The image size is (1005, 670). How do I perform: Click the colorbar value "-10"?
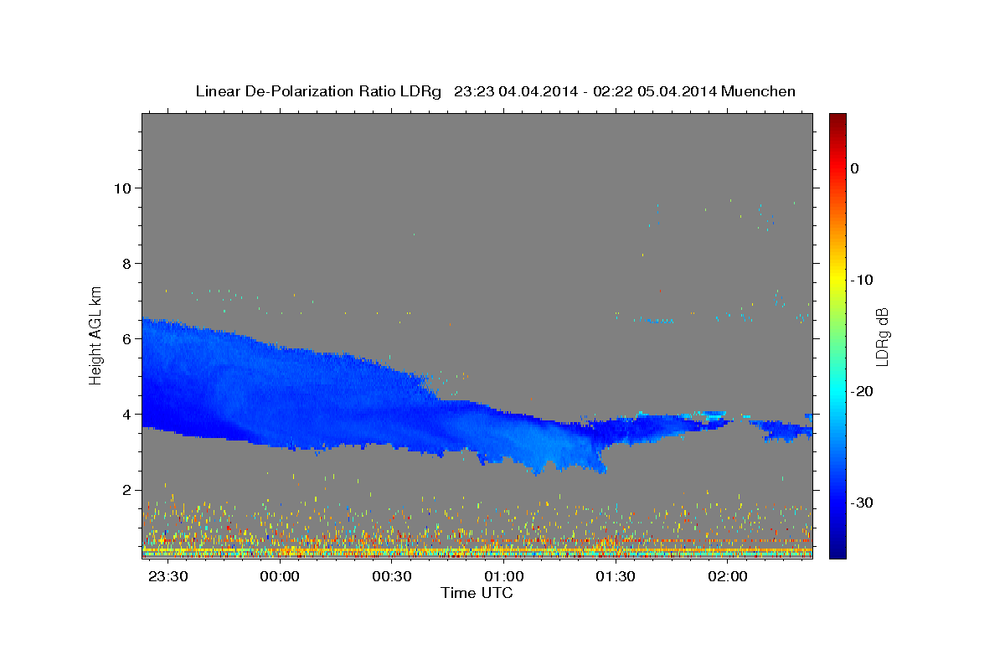(862, 280)
